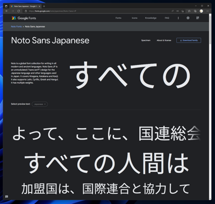The image size is (215, 204).
Task: Reload the page with the refresh icon
Action: pos(19,11)
